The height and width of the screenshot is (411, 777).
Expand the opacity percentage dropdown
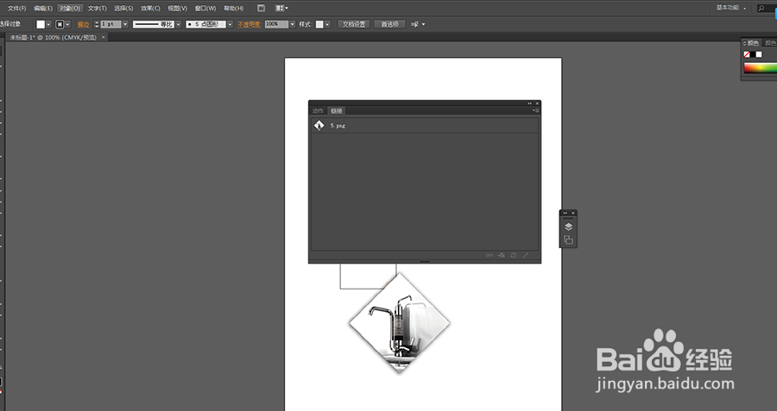(x=292, y=24)
